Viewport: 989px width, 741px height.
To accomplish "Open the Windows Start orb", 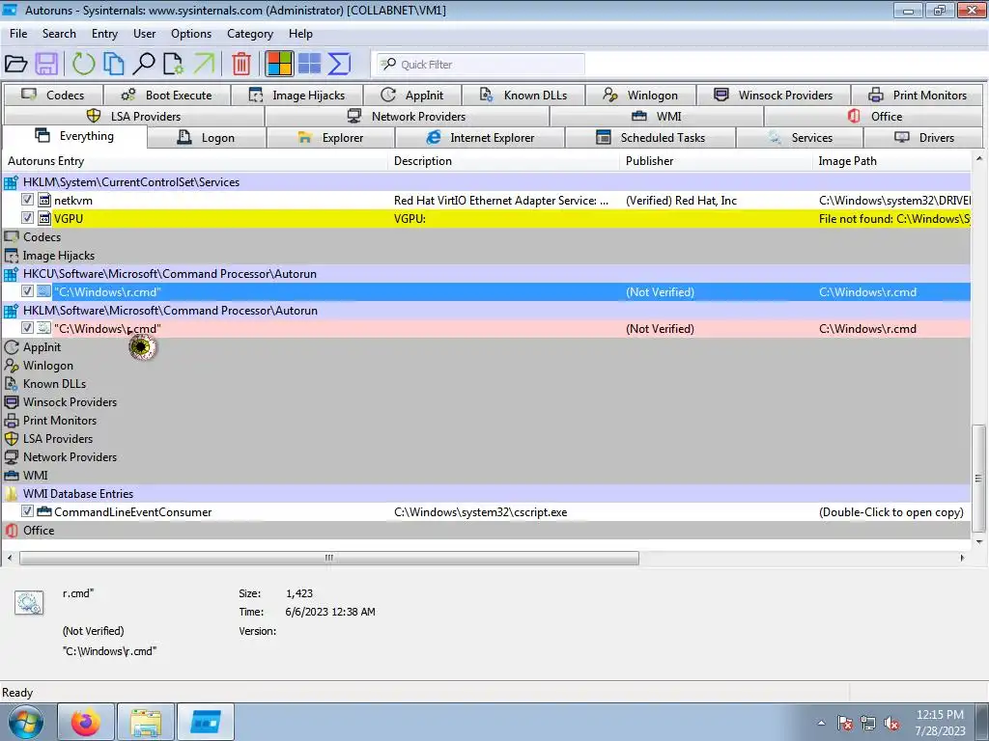I will [x=26, y=722].
